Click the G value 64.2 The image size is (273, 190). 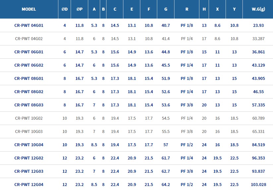[x=166, y=185]
